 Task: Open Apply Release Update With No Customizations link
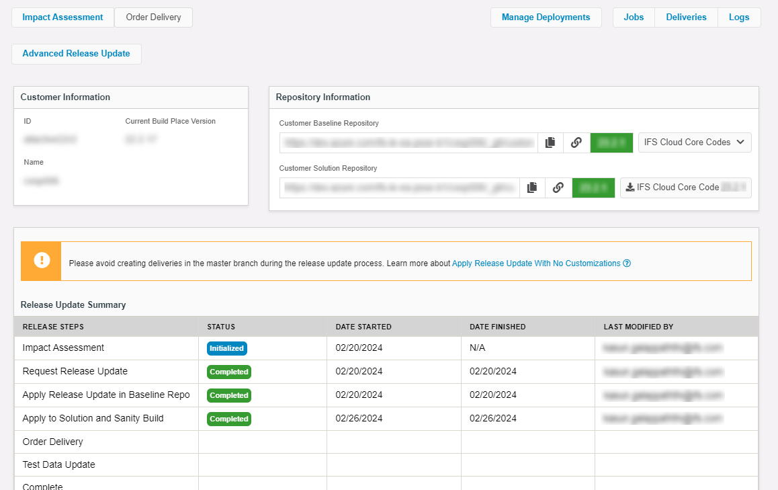pos(535,263)
